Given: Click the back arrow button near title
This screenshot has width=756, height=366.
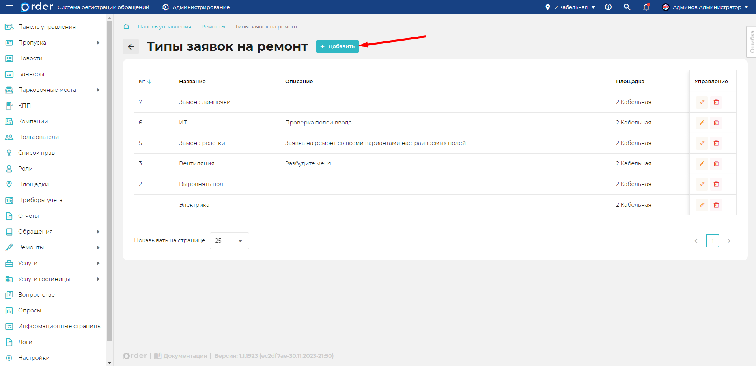Looking at the screenshot, I should pos(131,46).
